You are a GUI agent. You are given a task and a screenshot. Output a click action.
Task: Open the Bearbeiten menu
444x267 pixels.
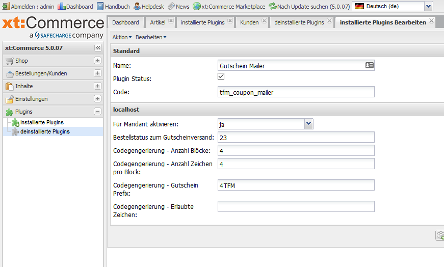[x=150, y=37]
